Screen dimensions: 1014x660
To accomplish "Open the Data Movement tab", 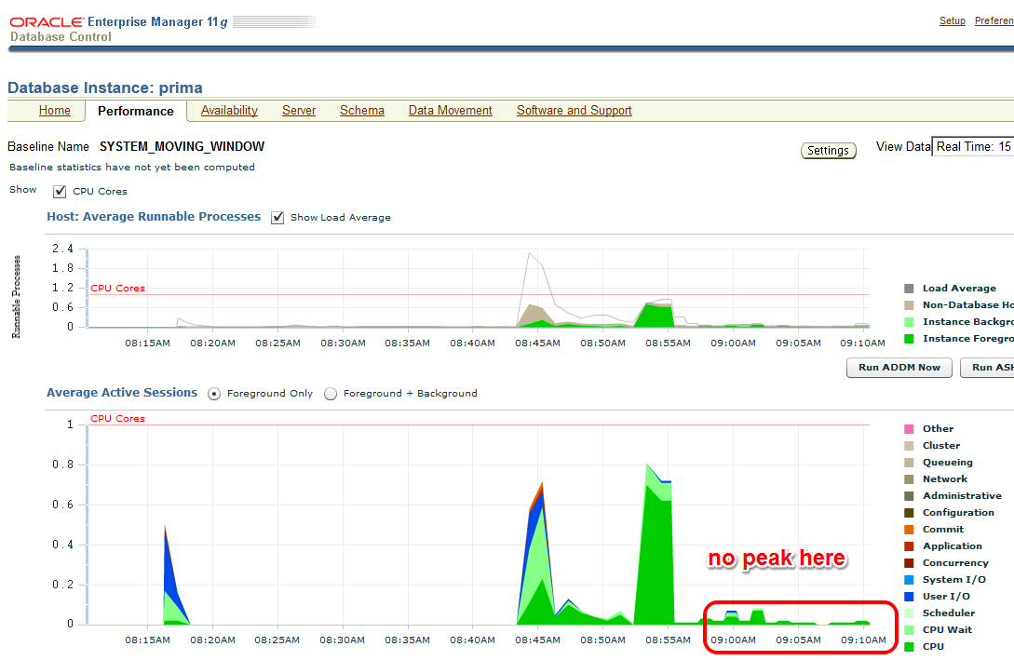I will click(x=450, y=111).
